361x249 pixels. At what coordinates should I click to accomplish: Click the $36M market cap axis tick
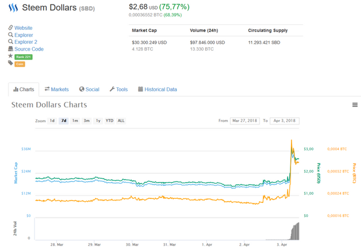coord(26,149)
